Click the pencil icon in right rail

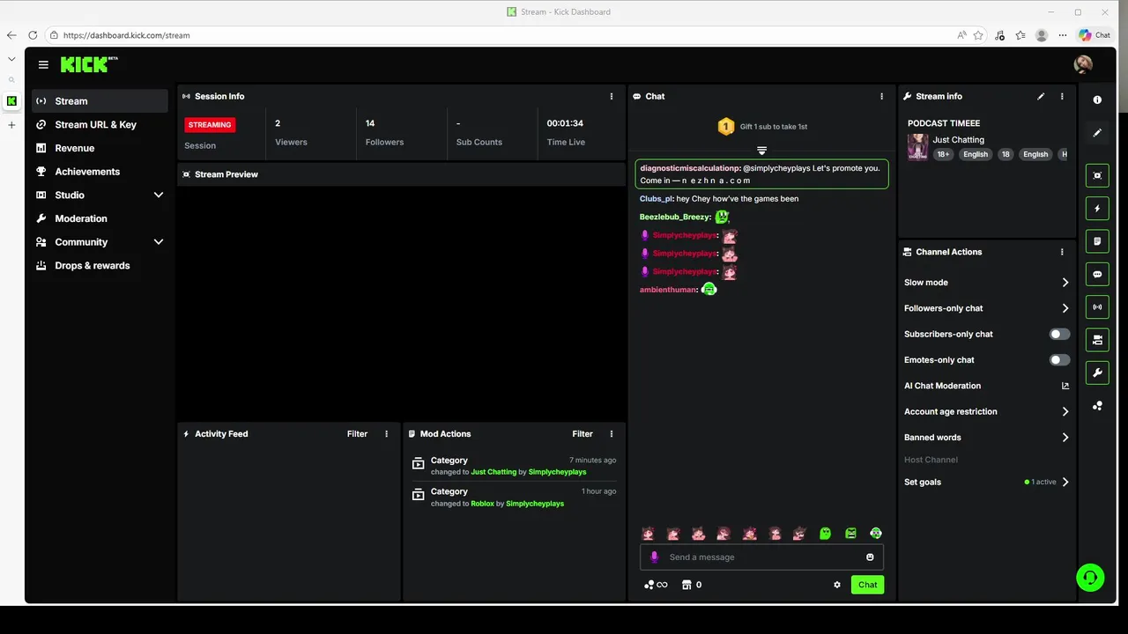(x=1097, y=133)
